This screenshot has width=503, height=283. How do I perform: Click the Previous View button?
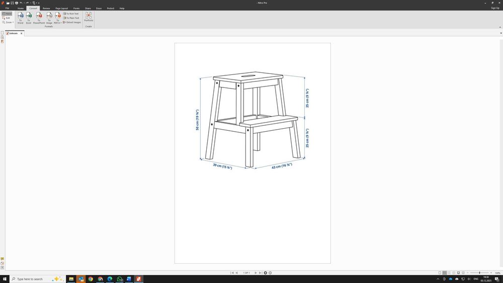pos(265,273)
